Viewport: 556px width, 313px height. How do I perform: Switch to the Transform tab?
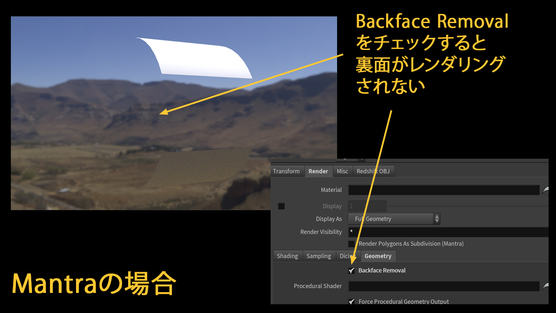coord(286,171)
